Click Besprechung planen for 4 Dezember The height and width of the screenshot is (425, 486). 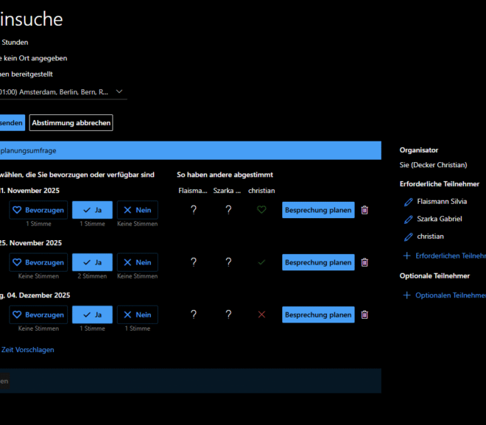point(318,315)
